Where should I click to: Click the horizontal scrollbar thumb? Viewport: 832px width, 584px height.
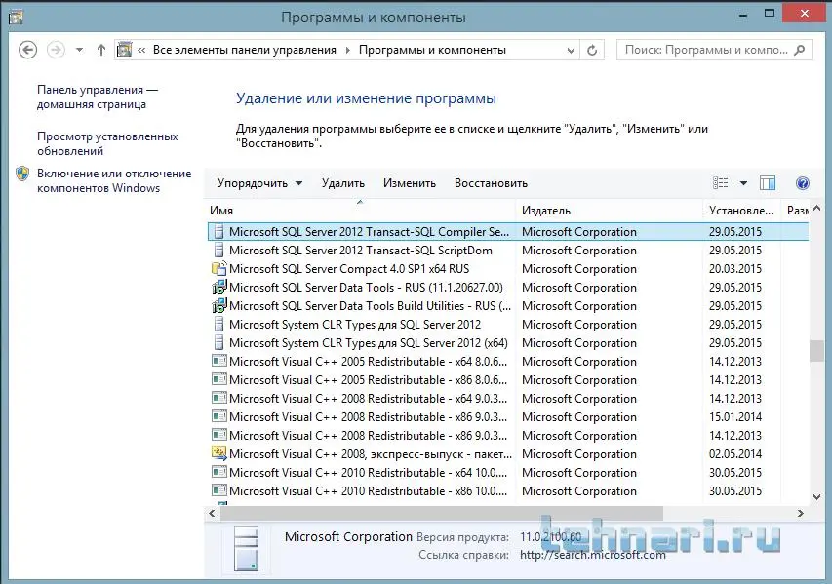pyautogui.click(x=442, y=513)
